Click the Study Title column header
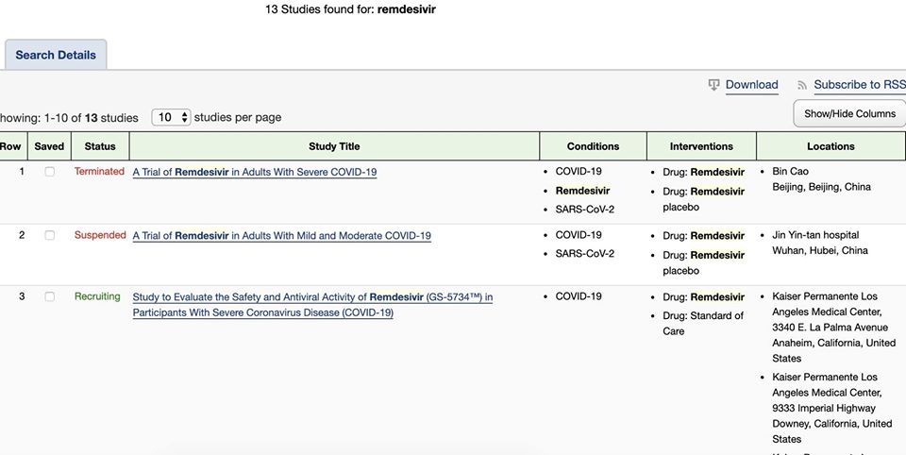This screenshot has width=906, height=455. 334,146
